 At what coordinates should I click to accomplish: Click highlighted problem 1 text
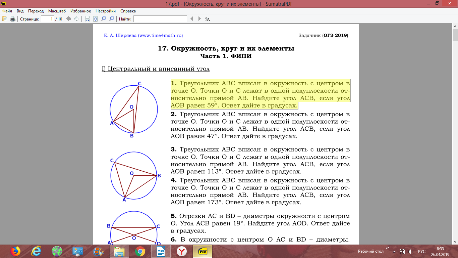coord(260,94)
